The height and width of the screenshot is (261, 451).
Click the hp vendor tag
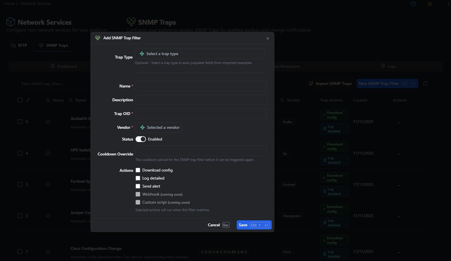point(285,153)
